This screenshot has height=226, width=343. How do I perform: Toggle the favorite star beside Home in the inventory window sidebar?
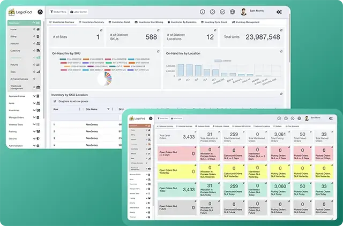34,29
